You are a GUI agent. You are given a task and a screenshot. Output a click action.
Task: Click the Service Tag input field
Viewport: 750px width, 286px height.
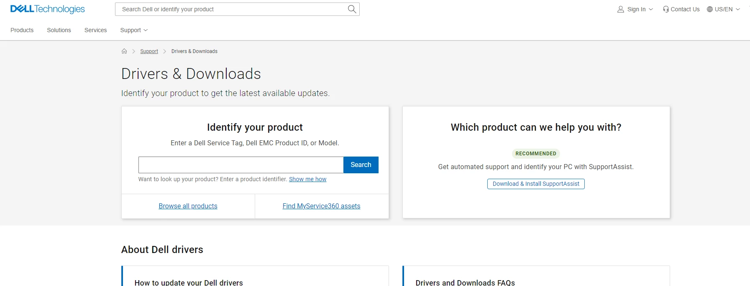click(241, 165)
